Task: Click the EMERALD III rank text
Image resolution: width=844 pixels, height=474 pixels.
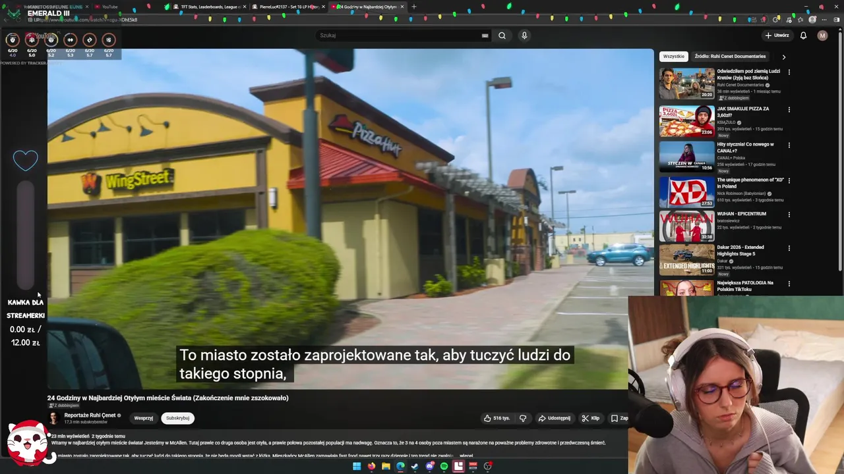Action: [x=48, y=13]
